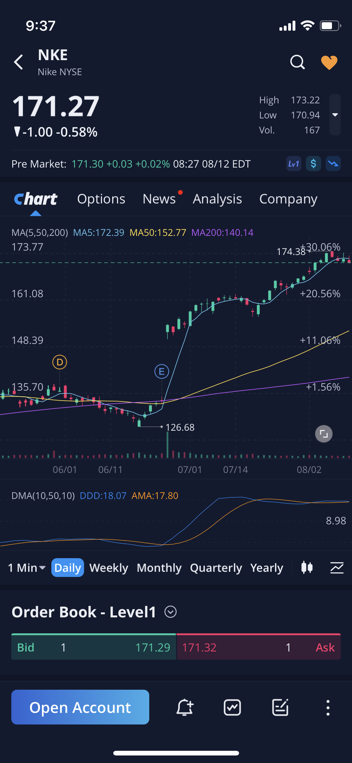This screenshot has width=352, height=763.
Task: Tap the Lv1 quote level badge
Action: point(293,163)
